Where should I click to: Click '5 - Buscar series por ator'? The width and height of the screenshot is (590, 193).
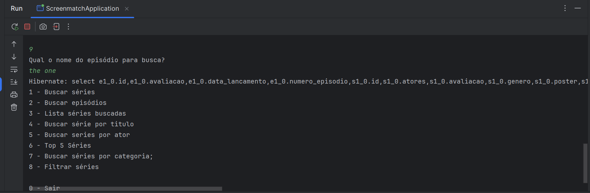point(79,135)
